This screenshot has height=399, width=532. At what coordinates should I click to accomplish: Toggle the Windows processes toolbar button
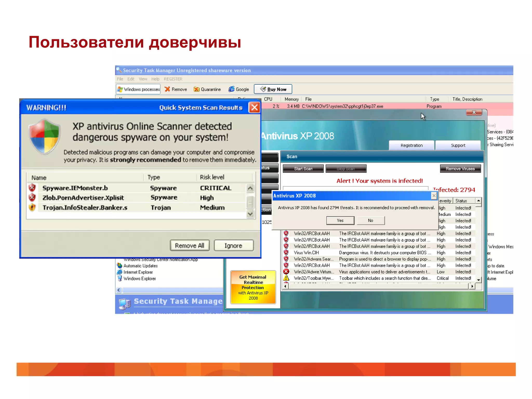[x=138, y=89]
